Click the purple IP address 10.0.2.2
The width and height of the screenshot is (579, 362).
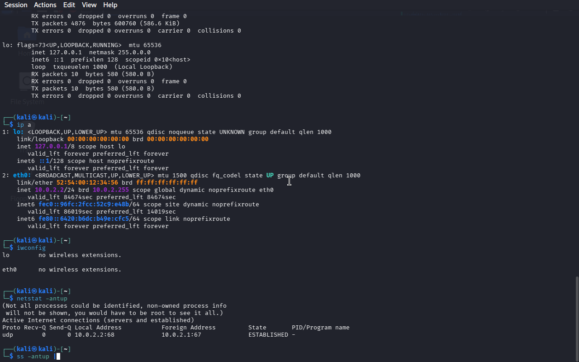(49, 190)
